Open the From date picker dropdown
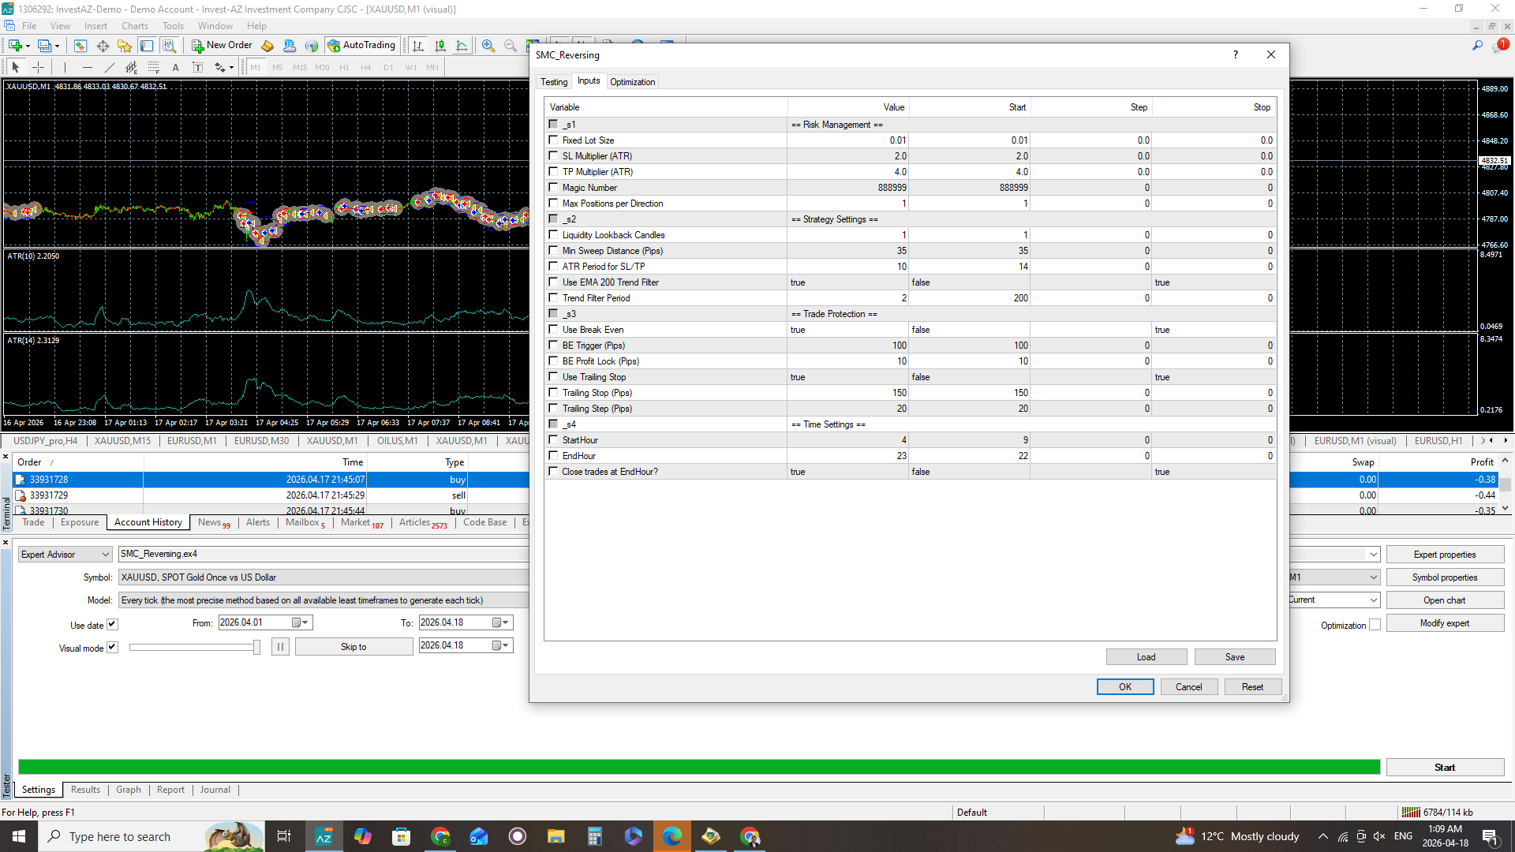1515x852 pixels. click(x=305, y=623)
